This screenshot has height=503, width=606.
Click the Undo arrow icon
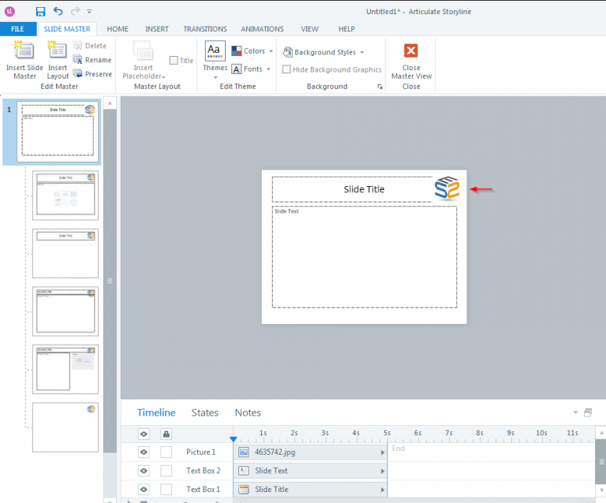click(58, 11)
